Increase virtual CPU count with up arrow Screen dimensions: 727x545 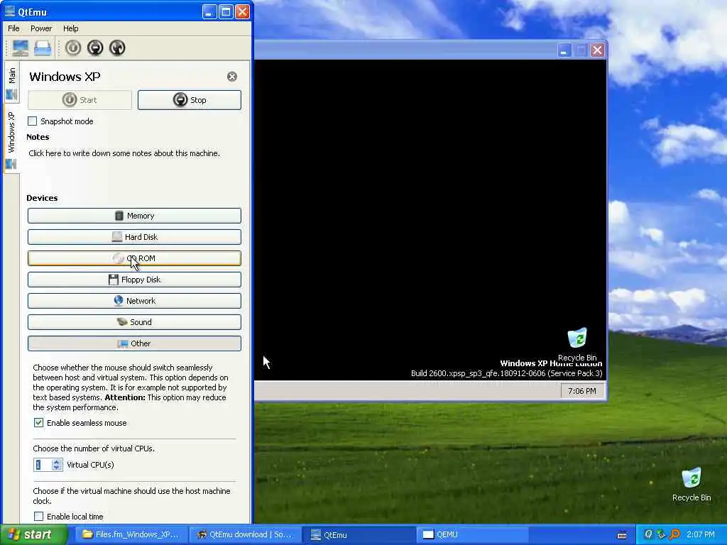tap(57, 461)
